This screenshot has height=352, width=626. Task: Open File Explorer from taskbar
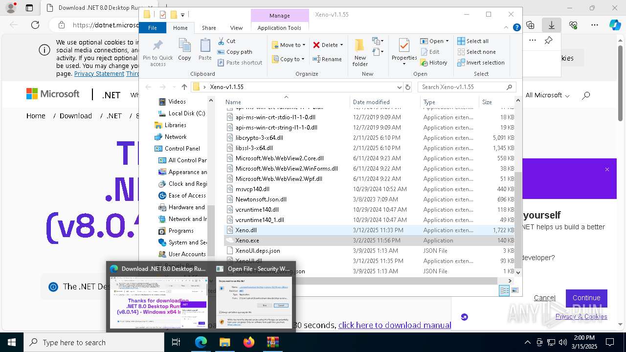[225, 342]
